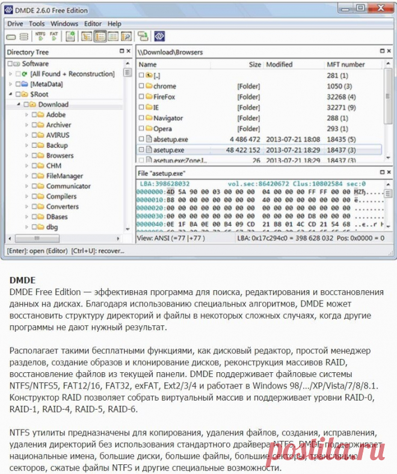The width and height of the screenshot is (397, 474).
Task: Close the File "asetup.exe" hex panel
Action: 389,172
